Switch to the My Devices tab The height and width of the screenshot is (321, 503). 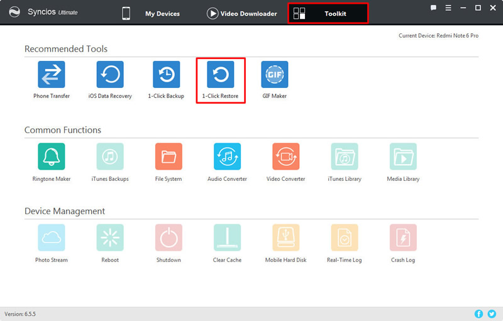click(x=151, y=13)
